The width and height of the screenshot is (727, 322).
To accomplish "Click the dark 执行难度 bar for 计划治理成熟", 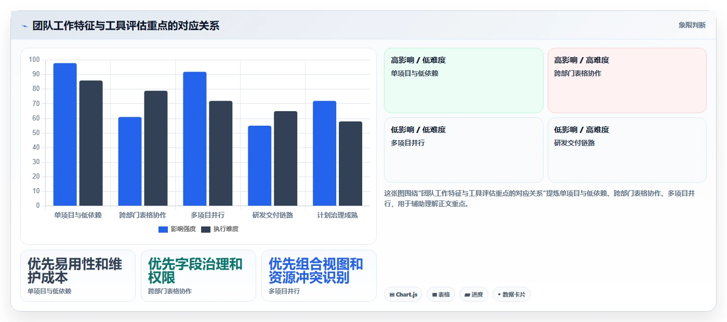I will pyautogui.click(x=351, y=164).
